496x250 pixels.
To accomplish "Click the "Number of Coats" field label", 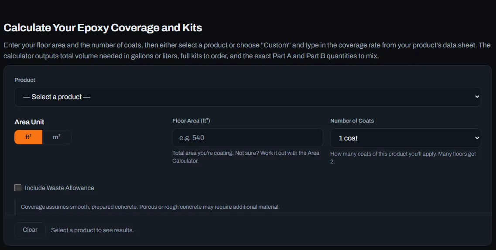I will pos(352,121).
